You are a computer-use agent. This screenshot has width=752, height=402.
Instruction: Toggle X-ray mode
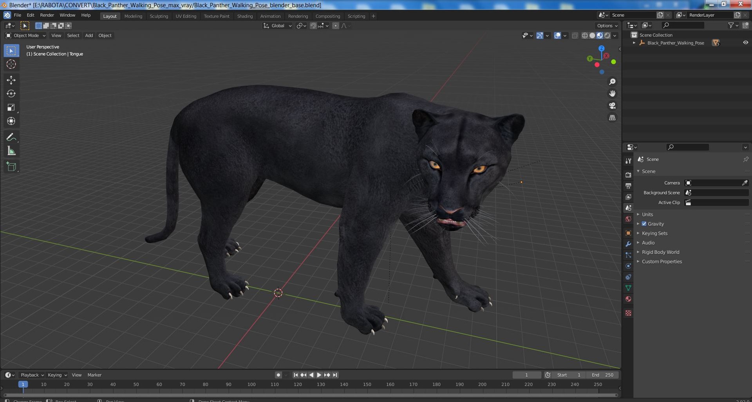click(575, 36)
